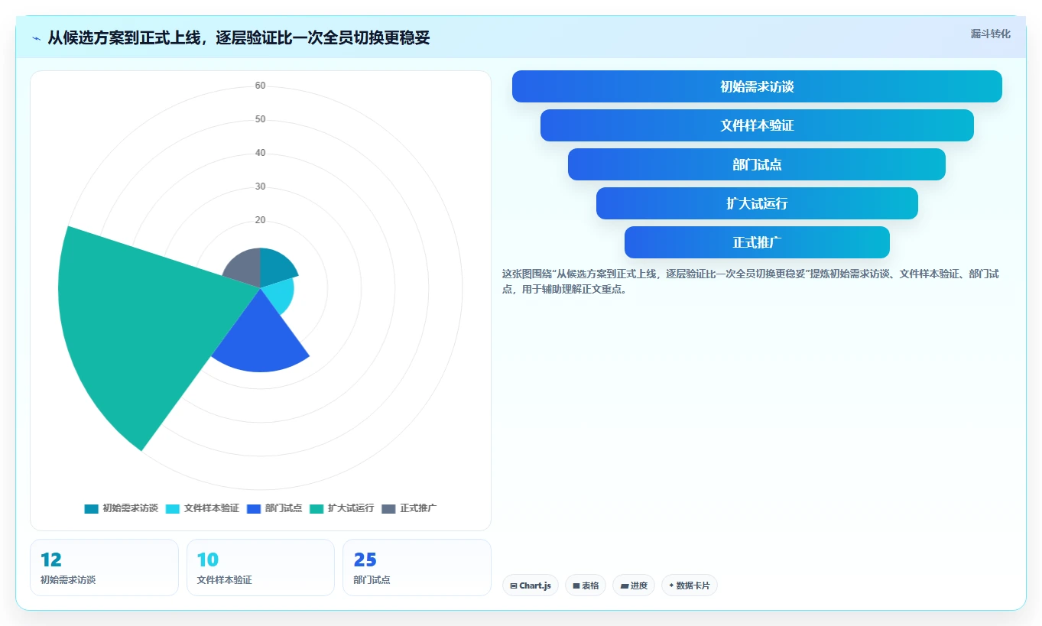The width and height of the screenshot is (1042, 626).
Task: Click the gray 正式推广 chart segment
Action: [245, 268]
